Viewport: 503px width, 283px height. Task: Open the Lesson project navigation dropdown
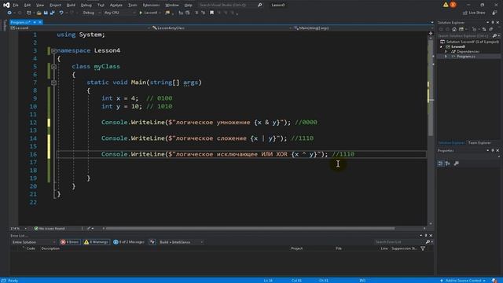[80, 28]
